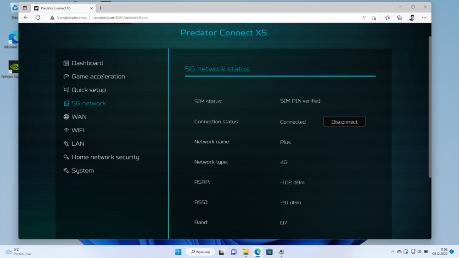Click the -91 dBm RSSI value
The image size is (459, 258).
tap(291, 203)
